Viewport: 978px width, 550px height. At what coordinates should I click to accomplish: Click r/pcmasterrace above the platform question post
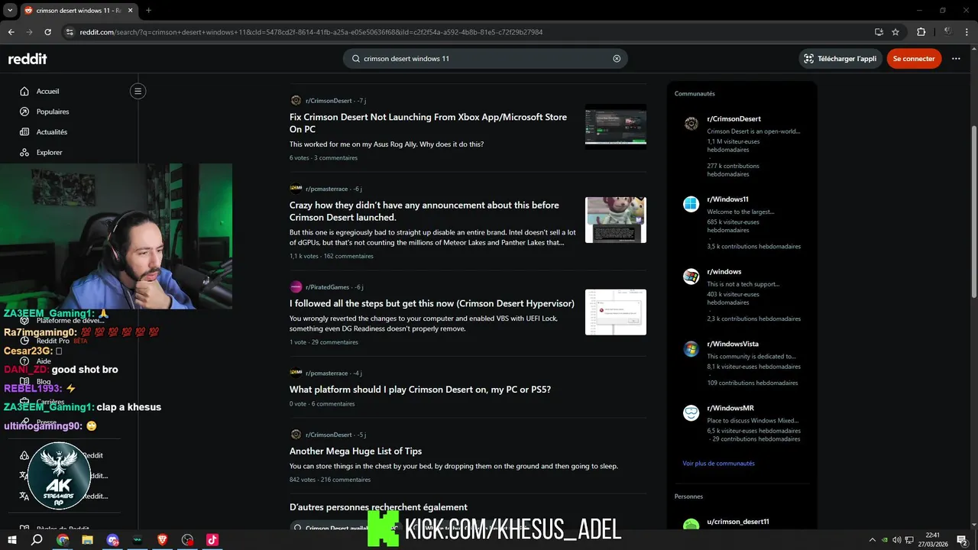click(x=326, y=374)
